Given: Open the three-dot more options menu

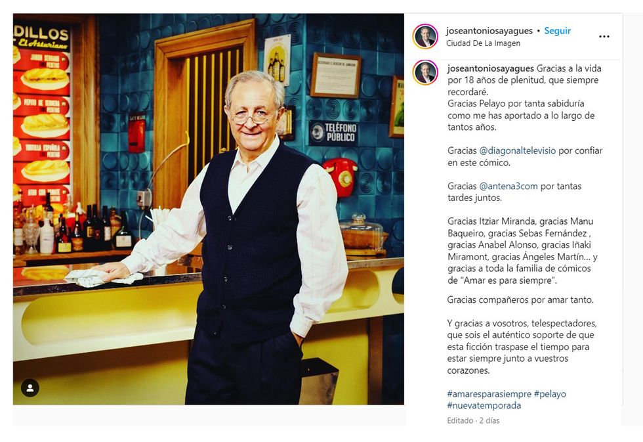Looking at the screenshot, I should point(604,37).
